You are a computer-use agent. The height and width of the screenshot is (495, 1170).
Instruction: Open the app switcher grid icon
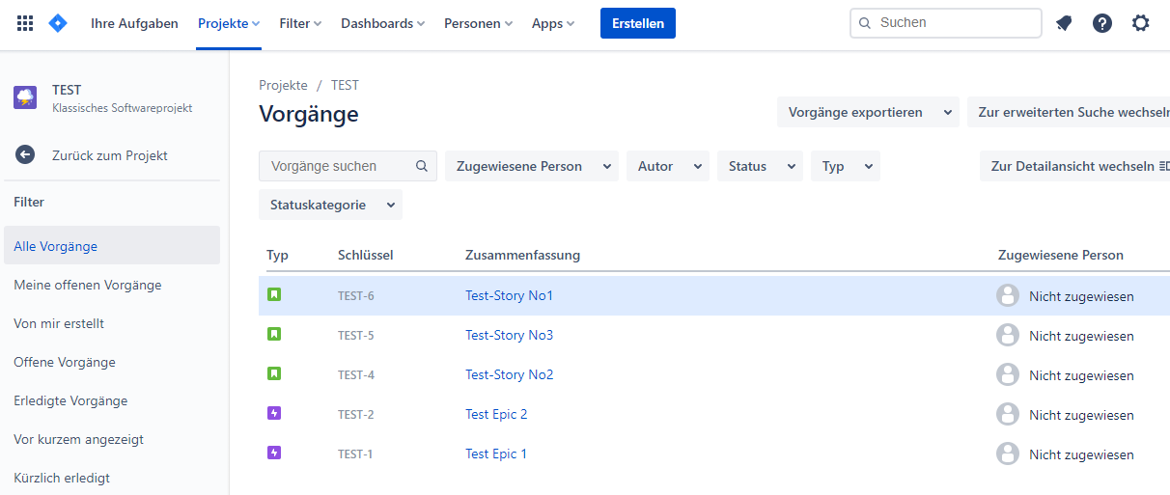point(25,23)
